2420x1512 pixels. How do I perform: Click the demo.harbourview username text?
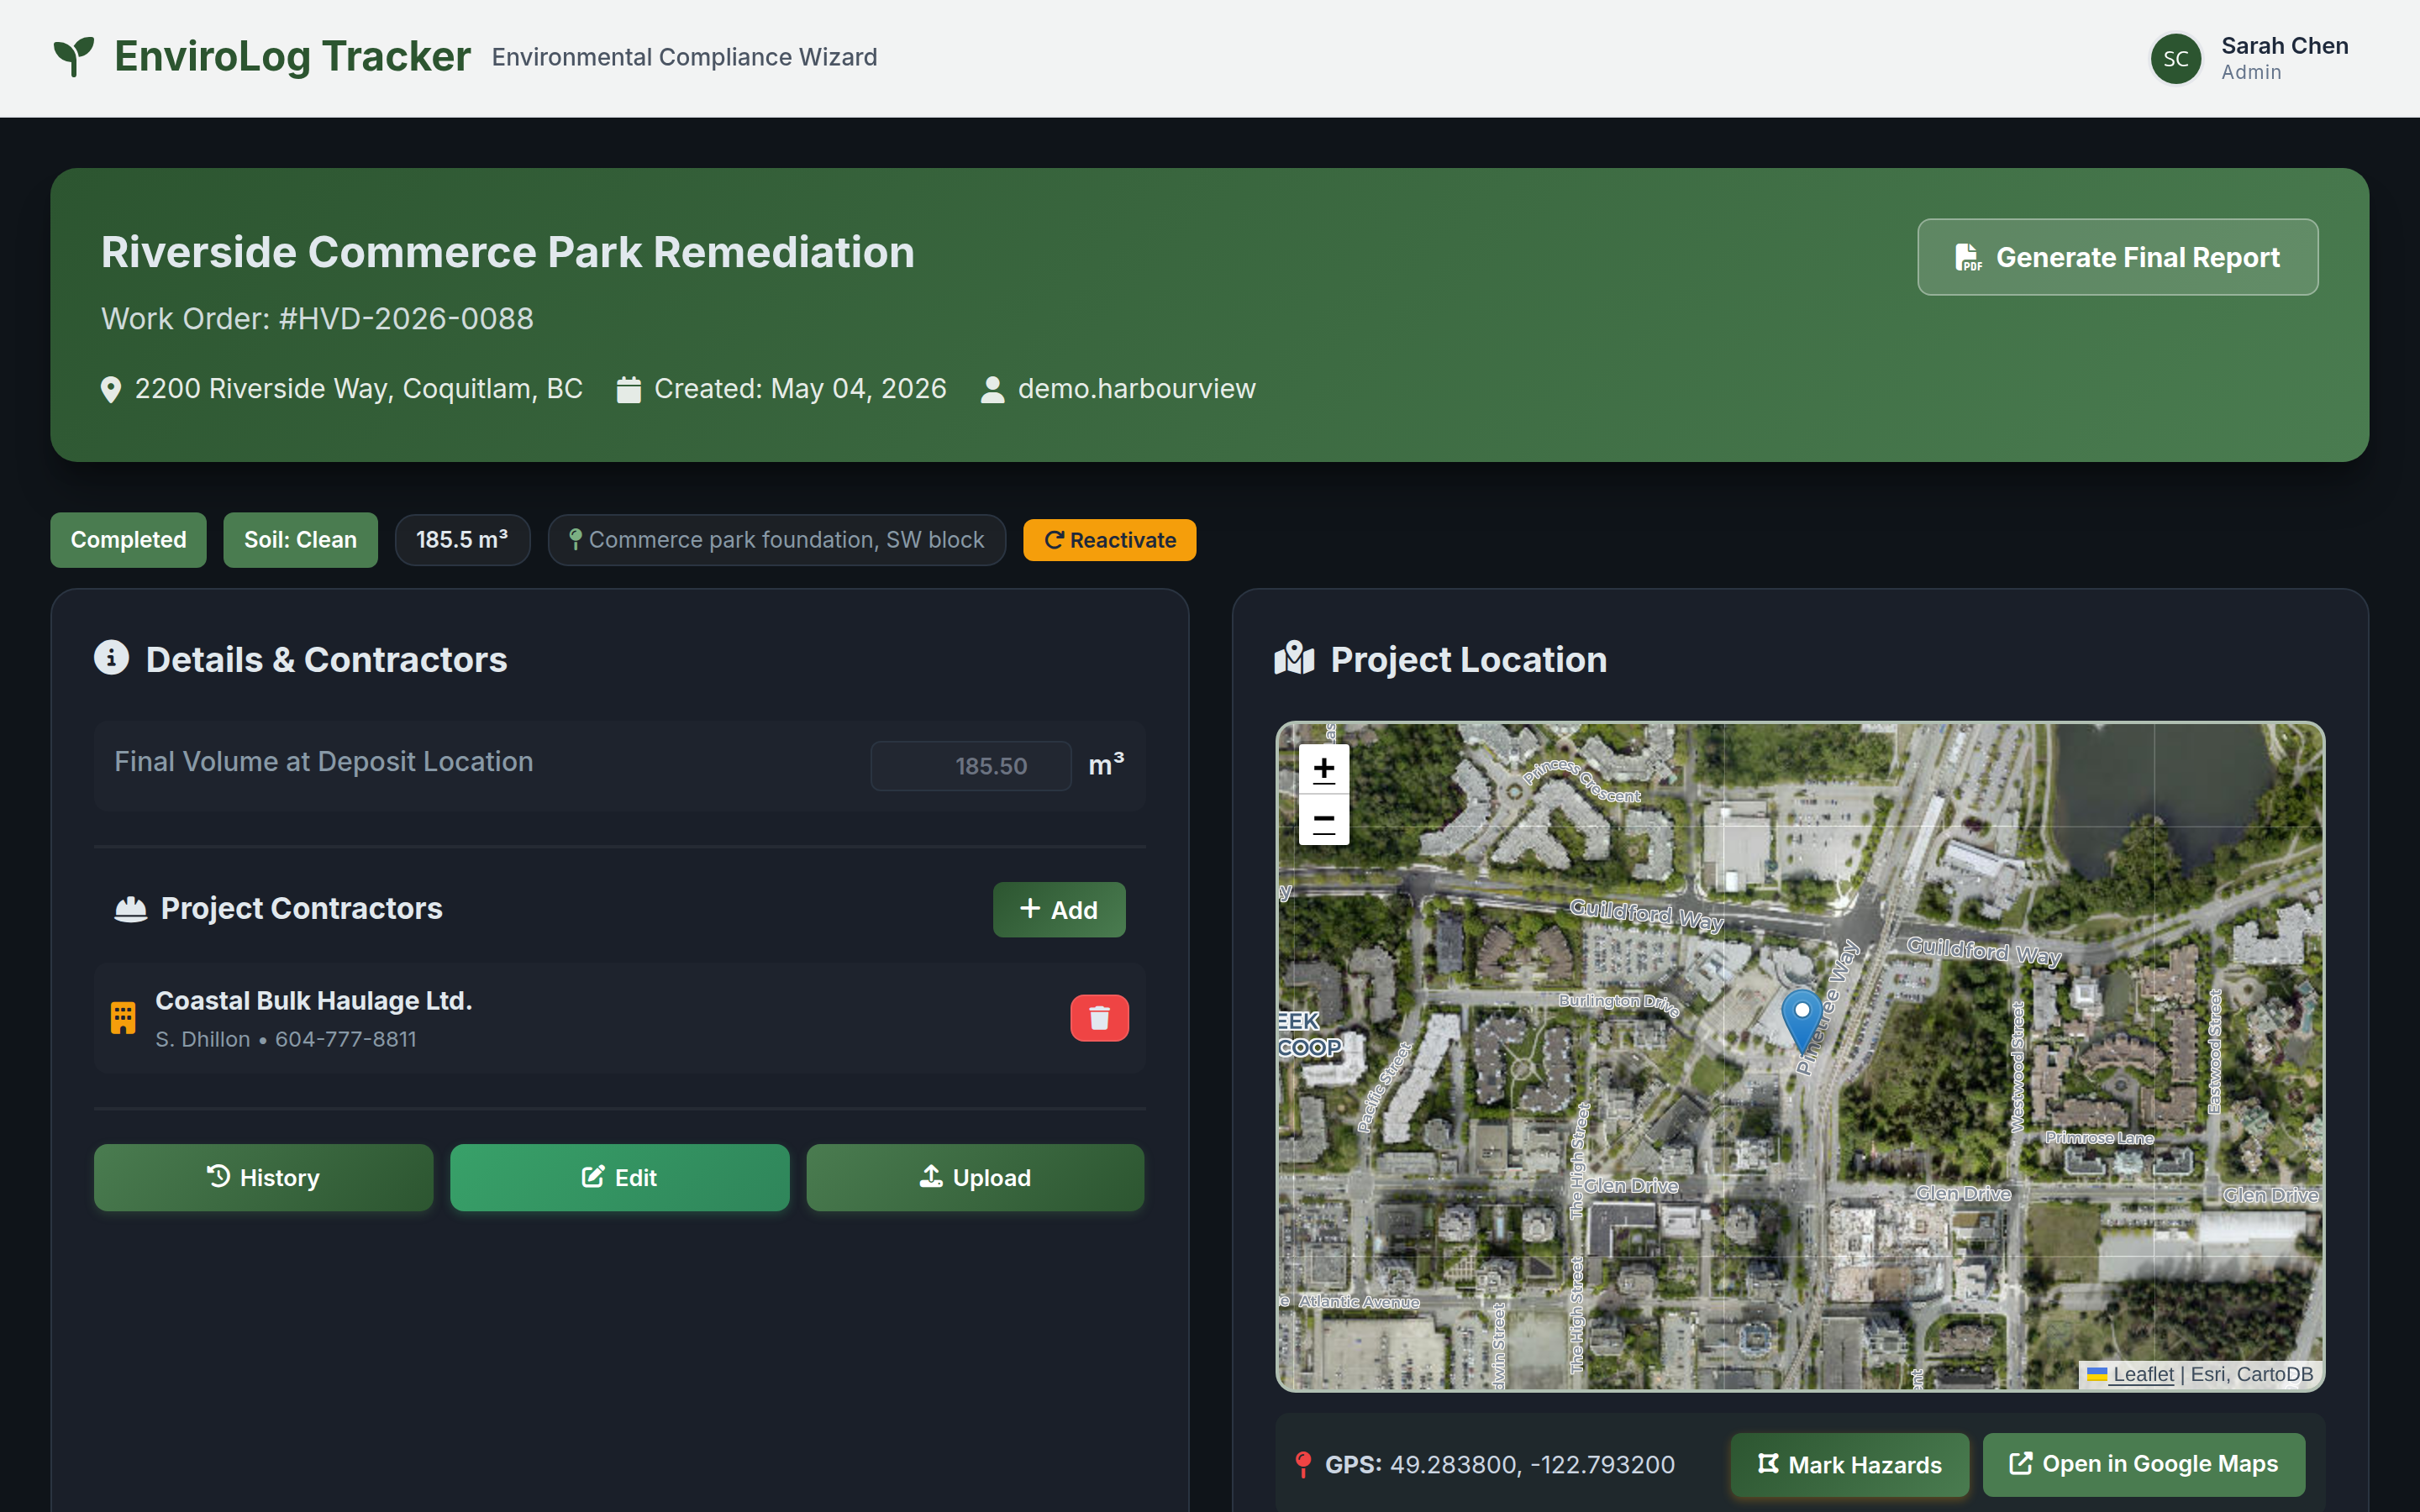click(x=1136, y=389)
